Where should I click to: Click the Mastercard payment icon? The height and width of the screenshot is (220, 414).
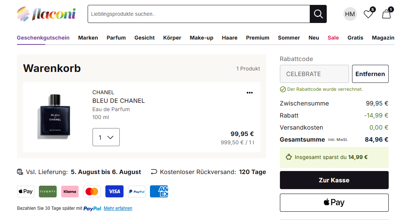92,192
